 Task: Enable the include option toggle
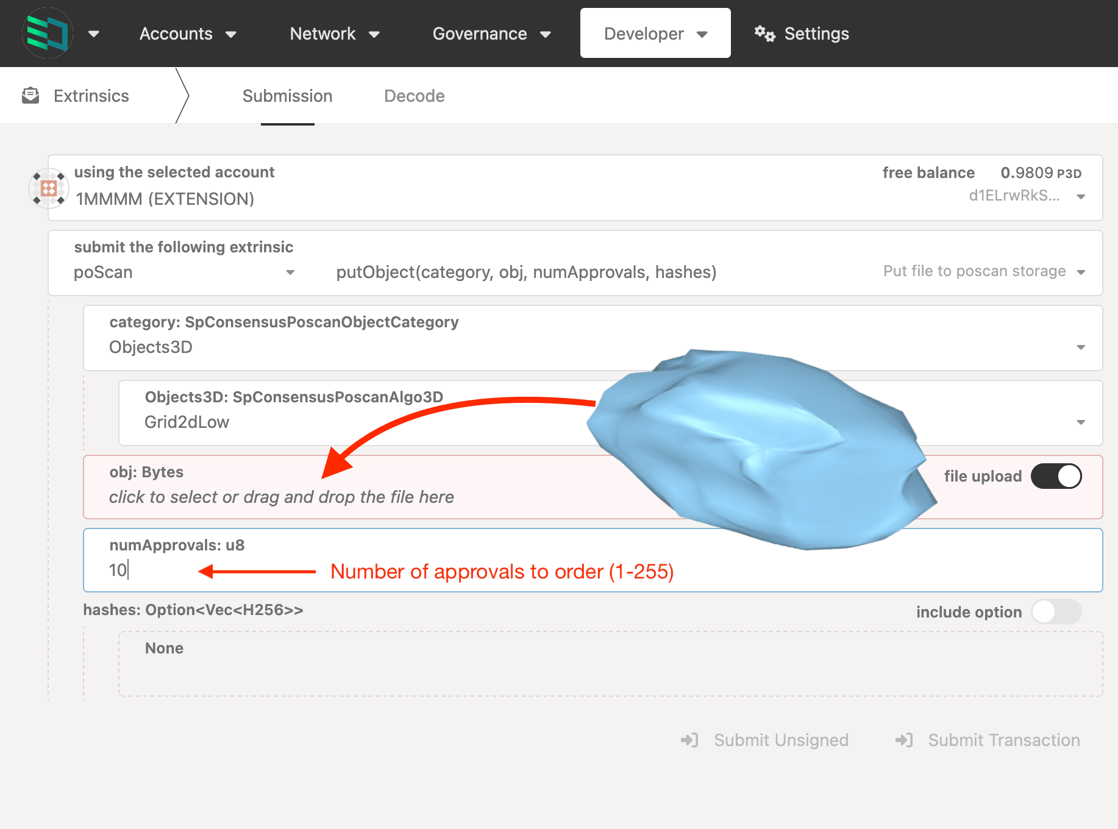[1056, 611]
